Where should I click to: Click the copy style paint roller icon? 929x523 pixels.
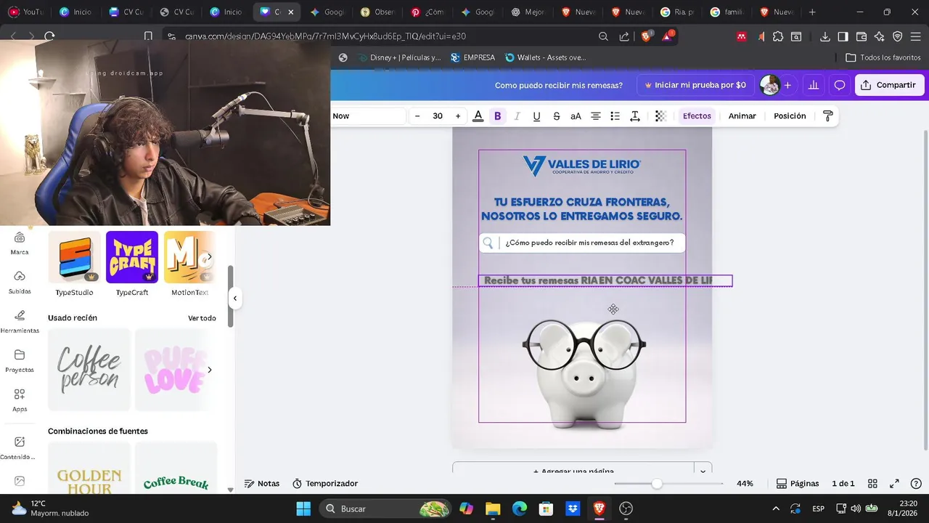pos(827,116)
